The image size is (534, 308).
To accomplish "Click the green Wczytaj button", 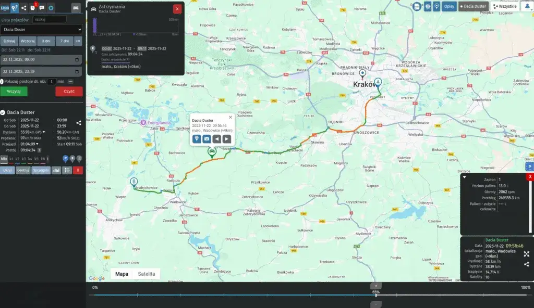I will pos(14,92).
